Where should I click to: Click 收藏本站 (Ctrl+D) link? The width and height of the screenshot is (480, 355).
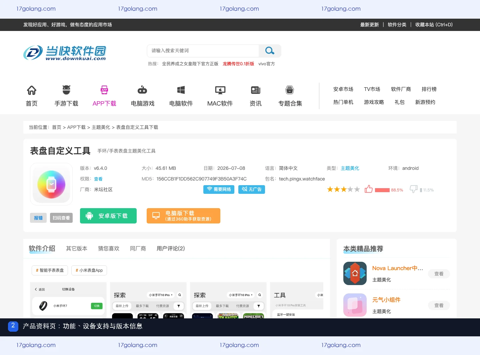tap(434, 25)
